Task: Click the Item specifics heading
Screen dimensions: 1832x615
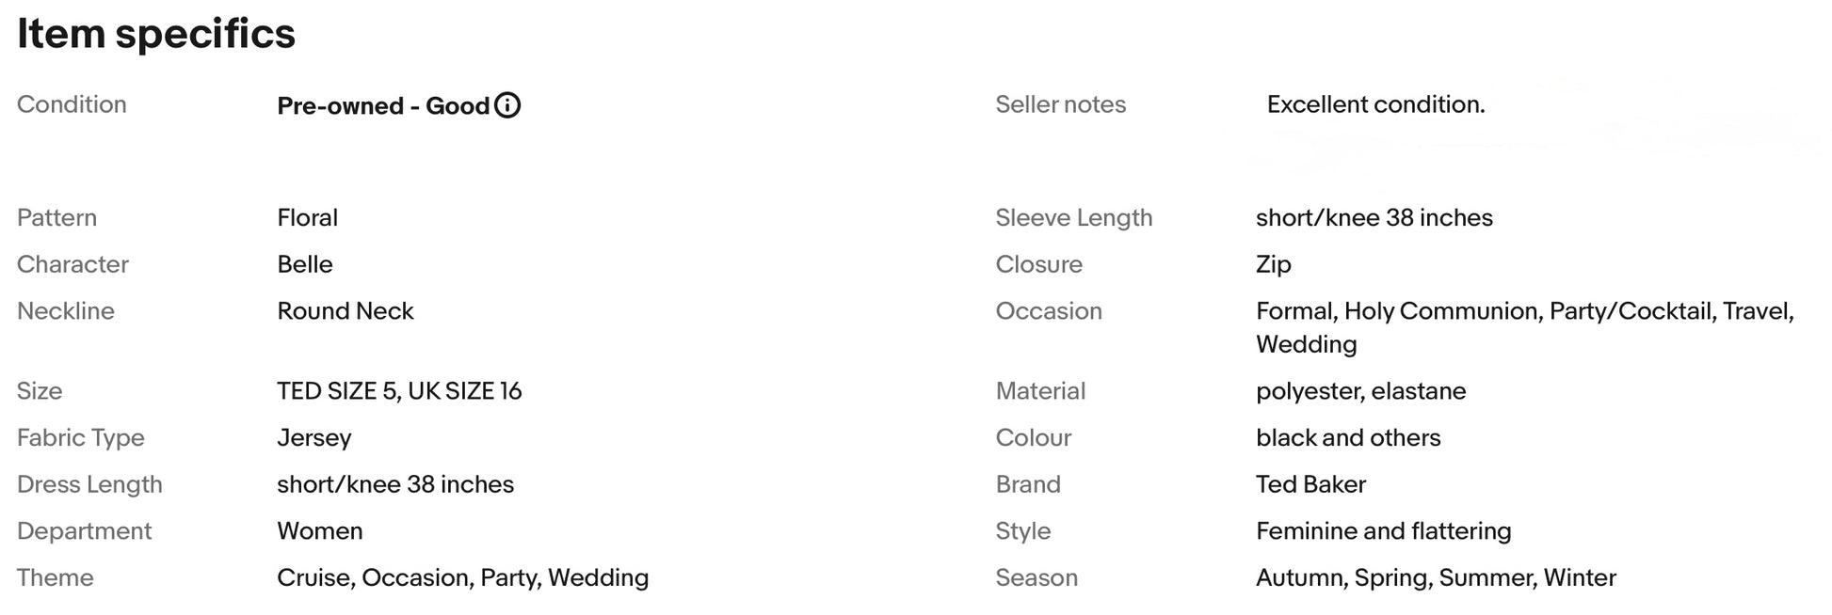Action: tap(156, 34)
